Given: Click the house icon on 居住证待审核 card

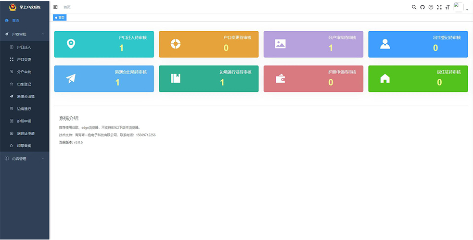Looking at the screenshot, I should [x=385, y=78].
